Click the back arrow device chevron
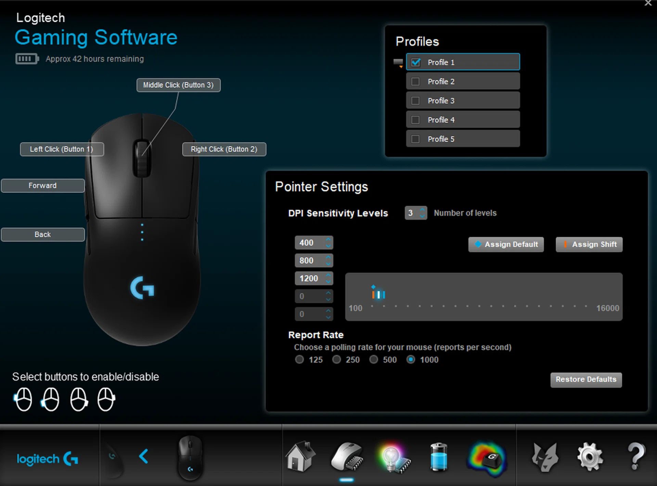The image size is (657, 486). [x=144, y=456]
